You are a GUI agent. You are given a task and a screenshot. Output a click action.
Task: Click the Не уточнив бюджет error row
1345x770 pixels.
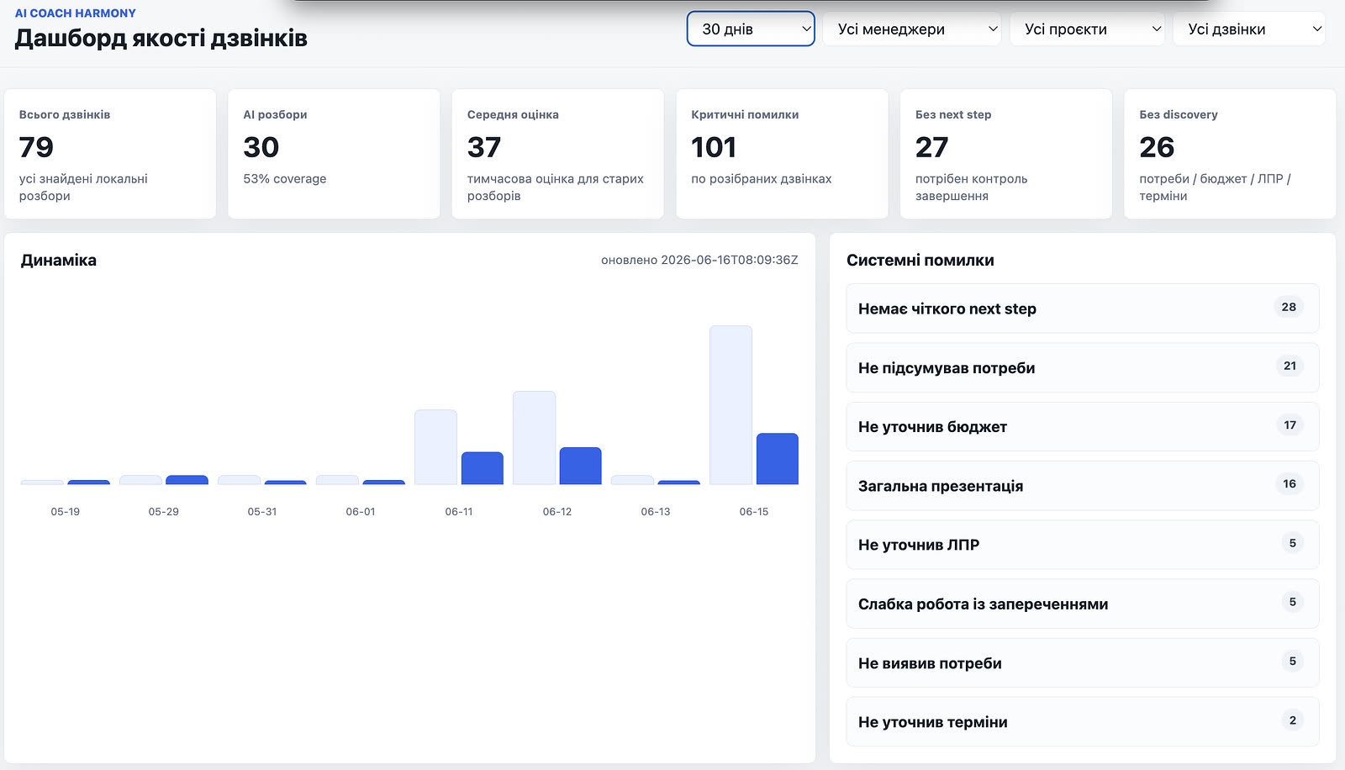1083,426
